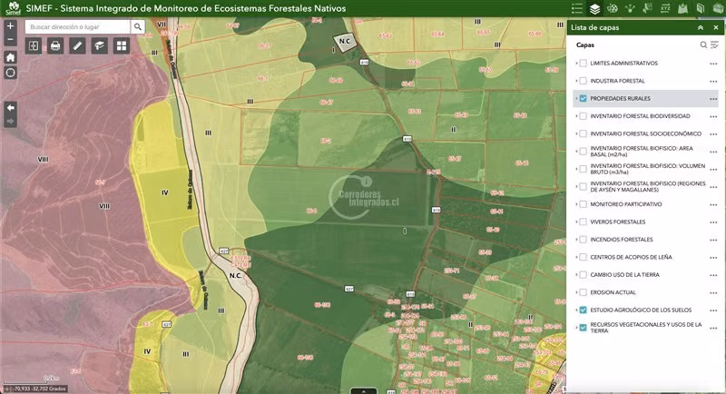726x394 pixels.
Task: Click the address search magnifier button
Action: tap(138, 27)
